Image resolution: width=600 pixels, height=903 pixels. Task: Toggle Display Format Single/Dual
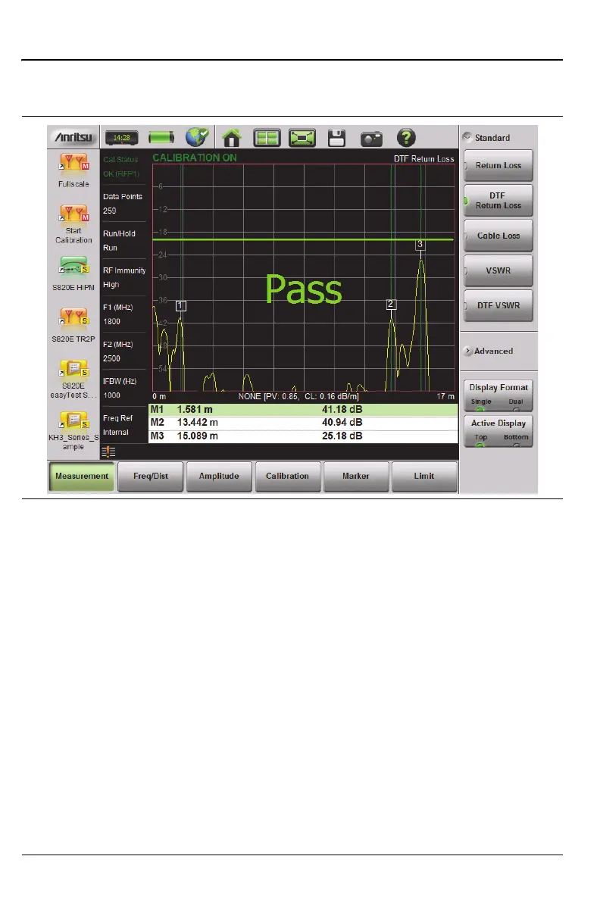(498, 395)
